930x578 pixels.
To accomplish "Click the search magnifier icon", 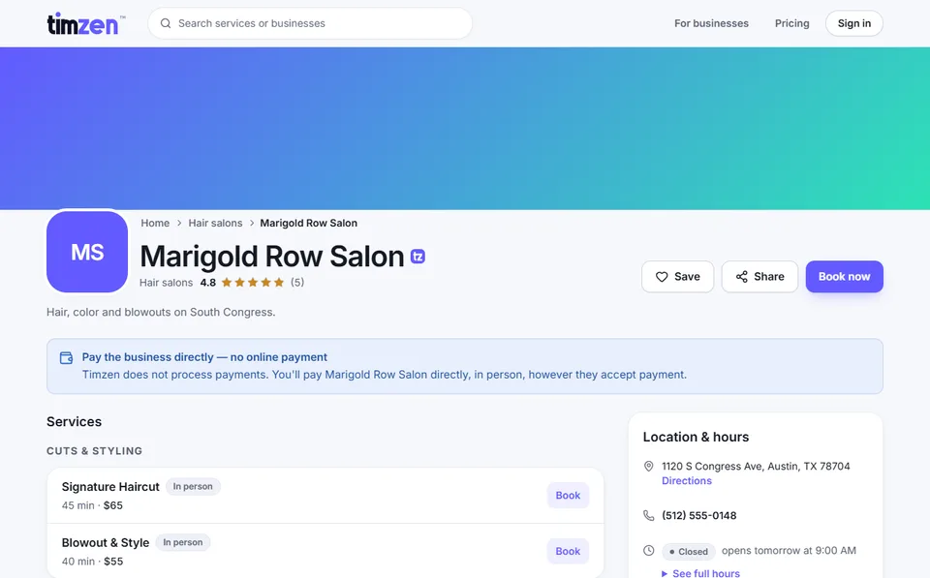I will click(166, 23).
